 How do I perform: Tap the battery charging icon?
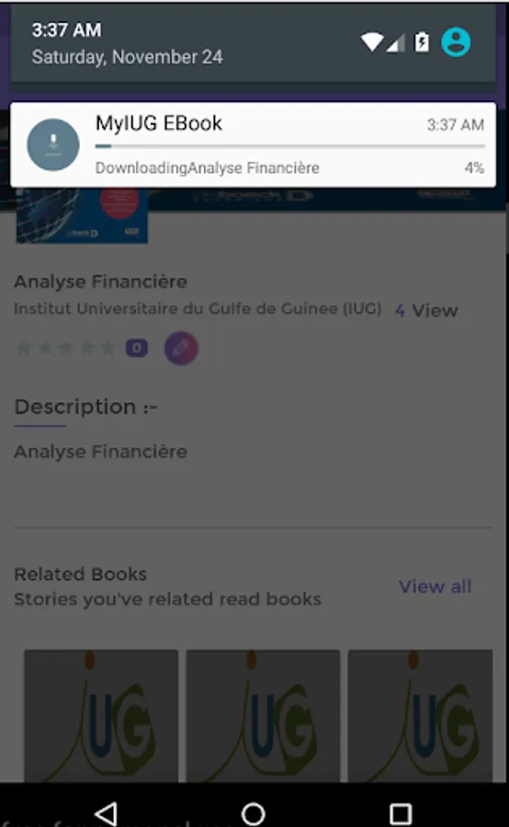pos(422,42)
